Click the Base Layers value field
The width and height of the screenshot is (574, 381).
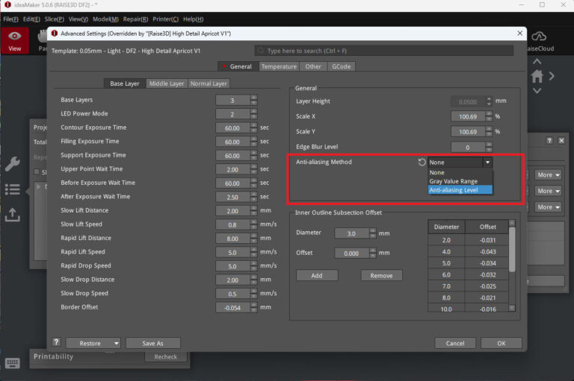(233, 101)
